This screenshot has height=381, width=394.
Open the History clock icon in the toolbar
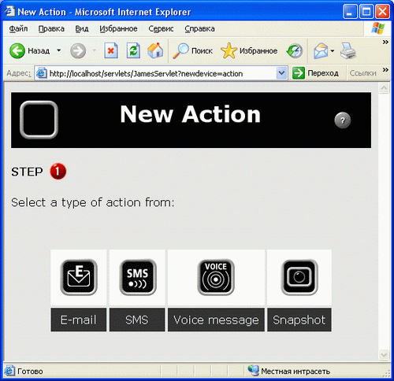tap(295, 50)
